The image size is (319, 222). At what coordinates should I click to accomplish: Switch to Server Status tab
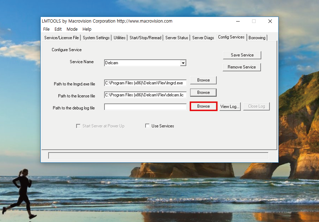click(177, 38)
